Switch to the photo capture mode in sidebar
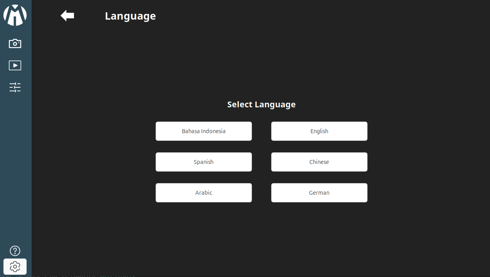This screenshot has height=277, width=490. [x=15, y=43]
